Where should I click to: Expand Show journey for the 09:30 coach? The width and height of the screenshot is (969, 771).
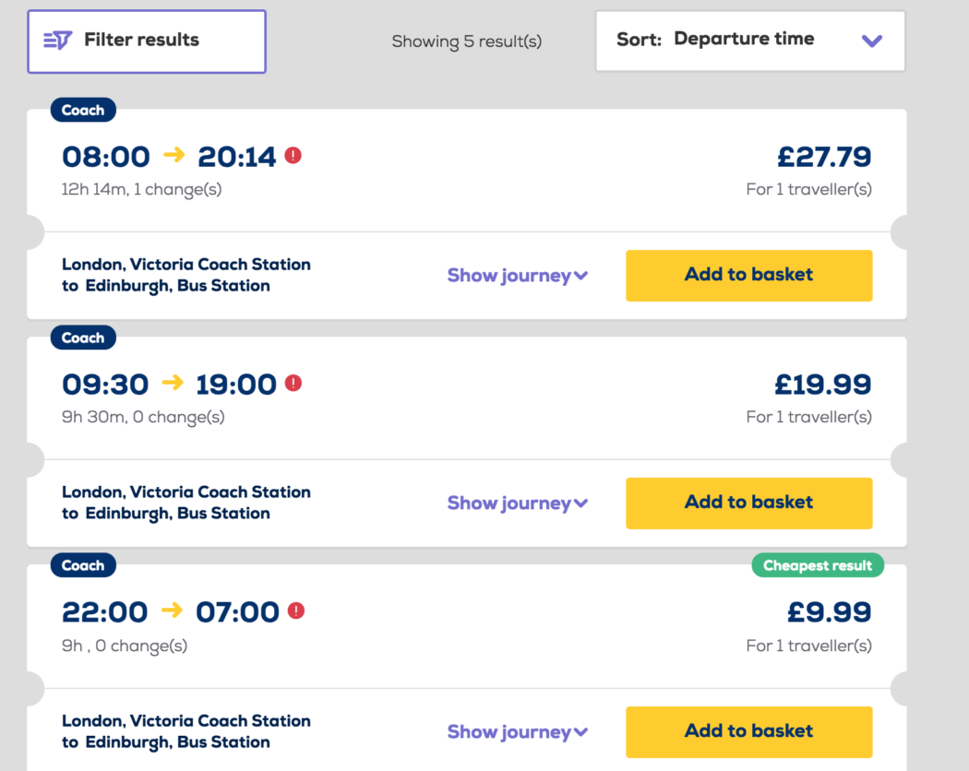(x=517, y=503)
